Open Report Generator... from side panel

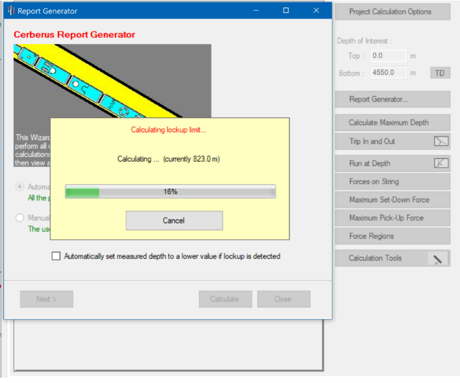pyautogui.click(x=393, y=99)
